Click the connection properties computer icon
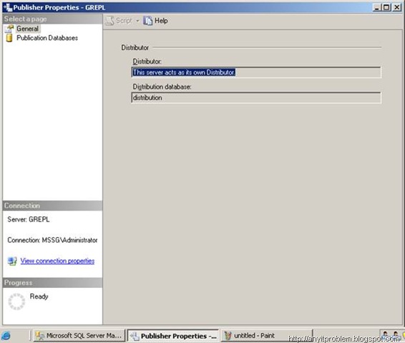 [x=12, y=261]
